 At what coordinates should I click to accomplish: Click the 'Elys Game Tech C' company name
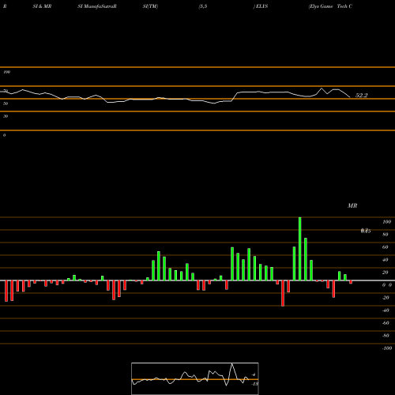[x=330, y=6]
